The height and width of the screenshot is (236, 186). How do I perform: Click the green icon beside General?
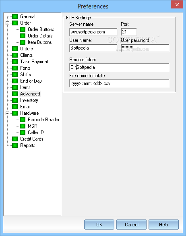(15, 17)
